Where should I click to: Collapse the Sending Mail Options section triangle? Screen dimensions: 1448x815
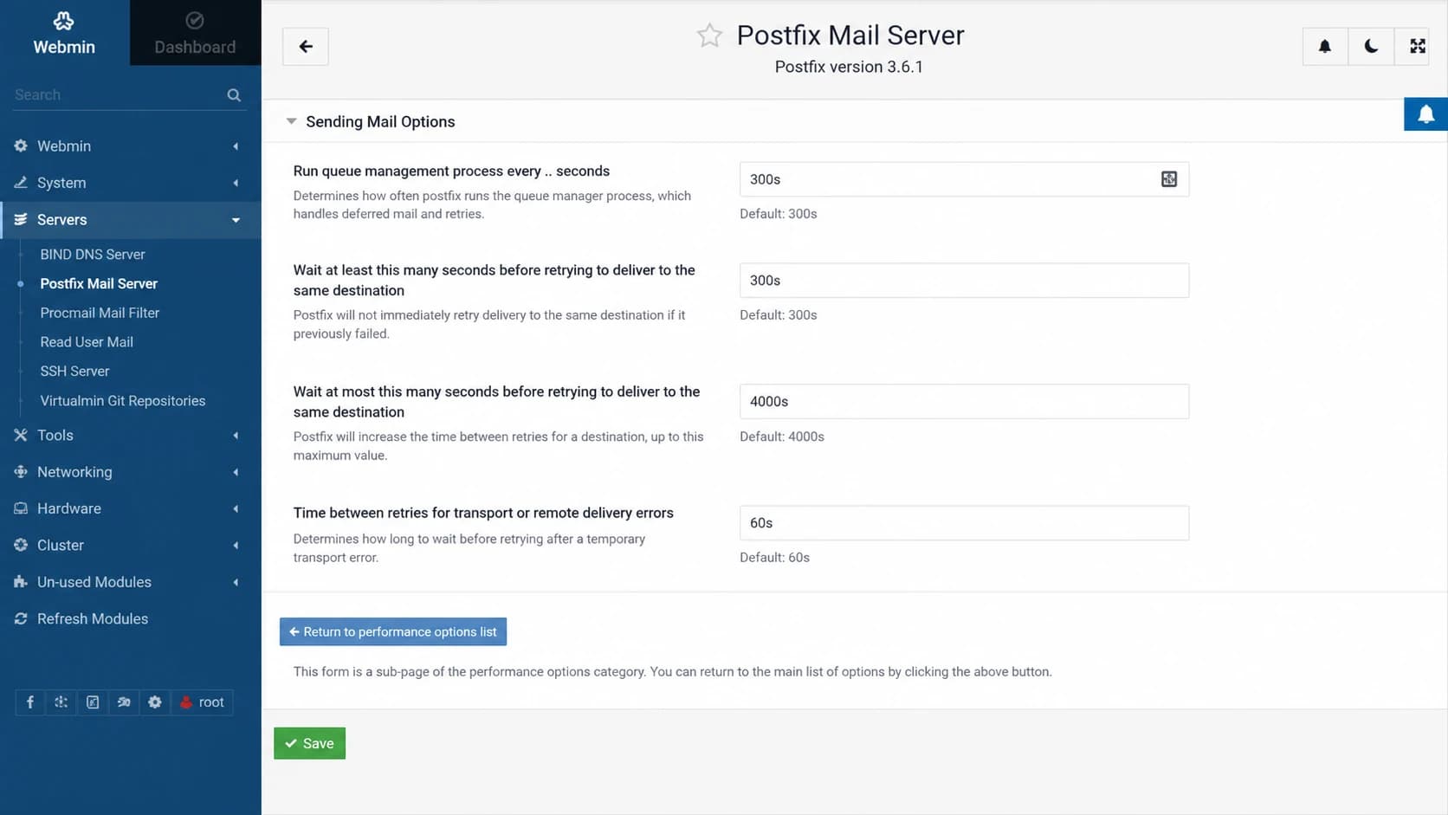pyautogui.click(x=292, y=121)
